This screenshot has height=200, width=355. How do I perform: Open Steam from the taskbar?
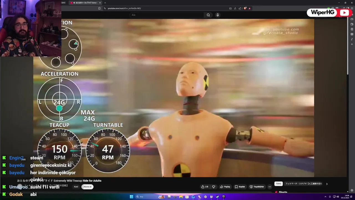(217, 197)
